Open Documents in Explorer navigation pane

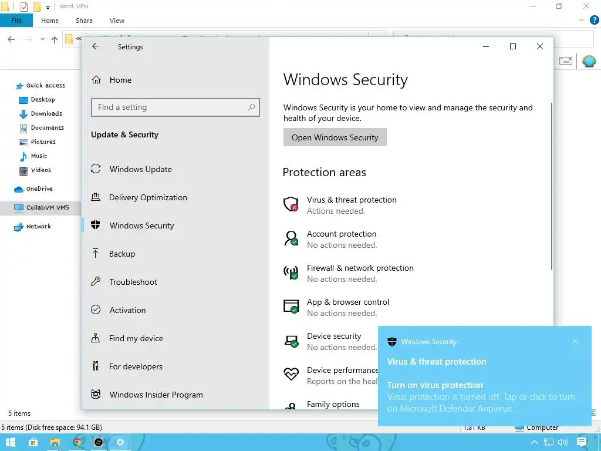coord(47,127)
